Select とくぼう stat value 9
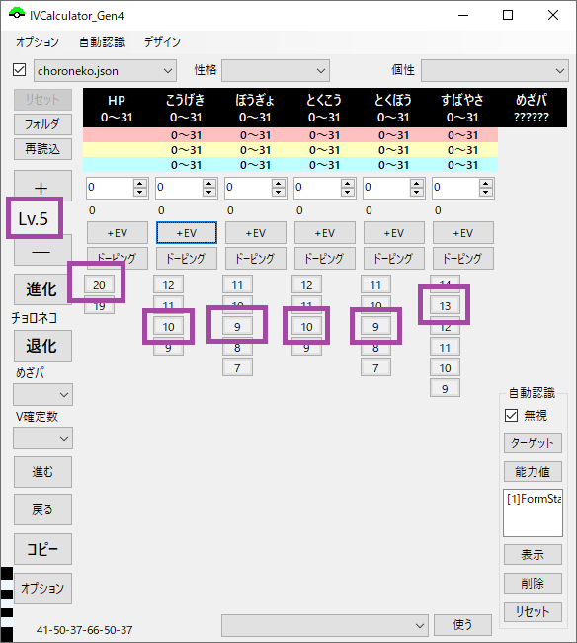Screen dimensions: 577x643 [x=375, y=326]
